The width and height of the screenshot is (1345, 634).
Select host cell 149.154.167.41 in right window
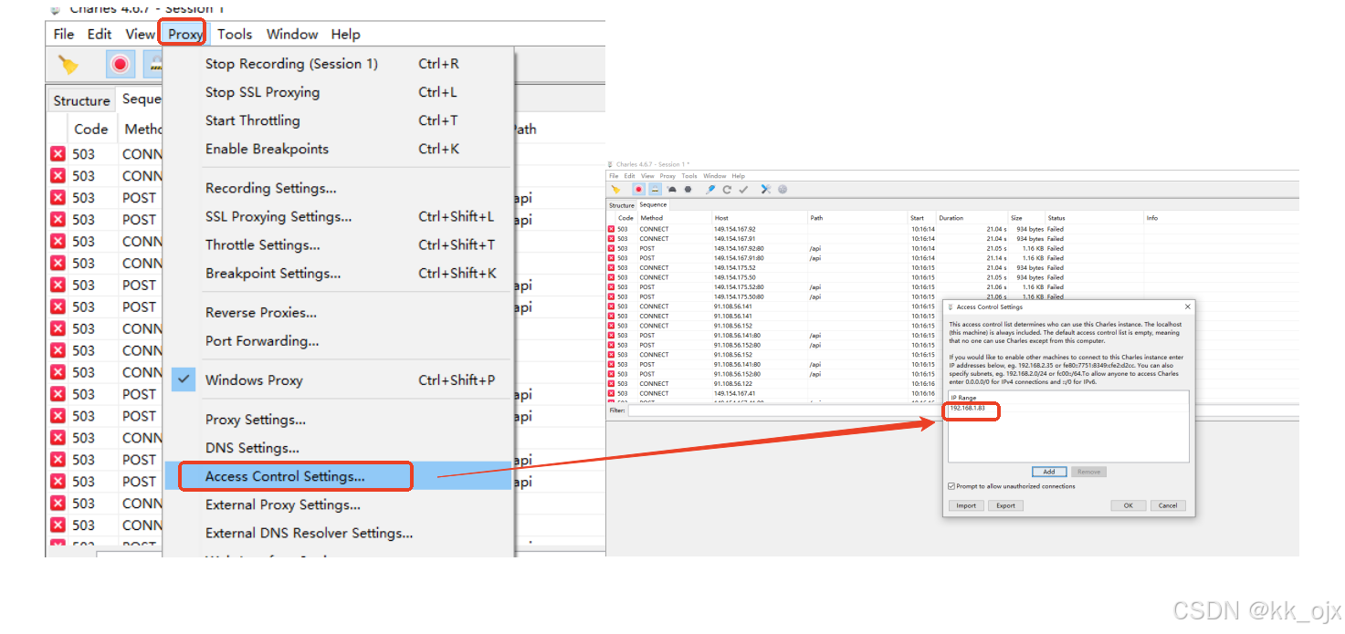pos(735,393)
